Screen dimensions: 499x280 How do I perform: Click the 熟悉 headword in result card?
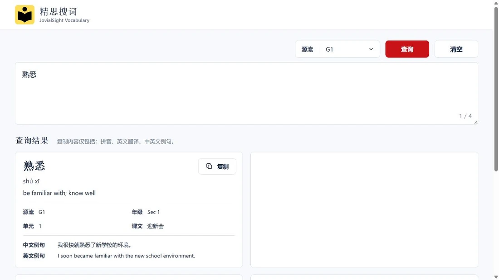pyautogui.click(x=34, y=166)
